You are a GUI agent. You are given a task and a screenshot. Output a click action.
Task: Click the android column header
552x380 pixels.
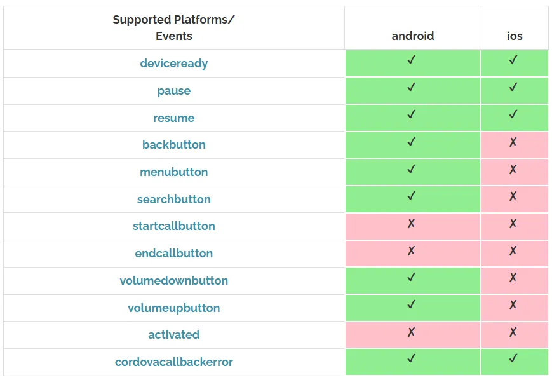tap(413, 36)
